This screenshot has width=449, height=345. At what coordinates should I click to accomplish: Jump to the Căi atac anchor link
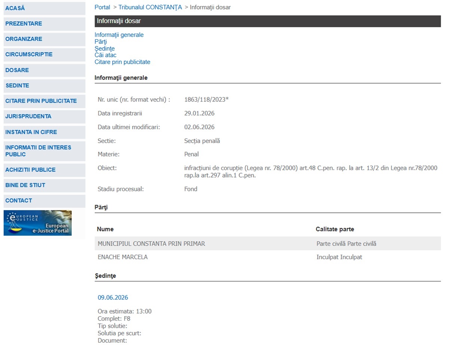[x=106, y=55]
